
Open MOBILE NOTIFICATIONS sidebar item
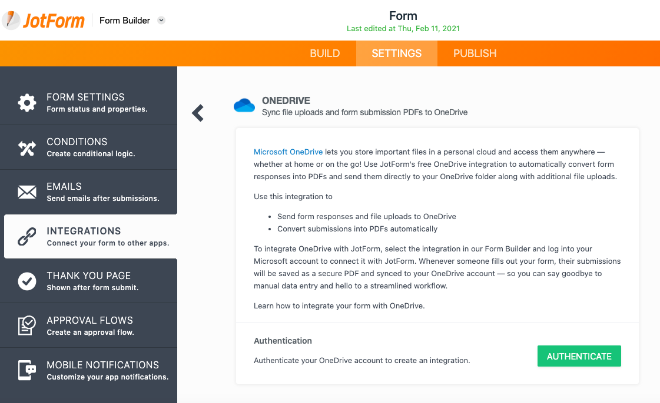click(88, 370)
